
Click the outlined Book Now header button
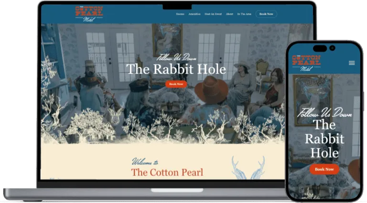point(266,14)
